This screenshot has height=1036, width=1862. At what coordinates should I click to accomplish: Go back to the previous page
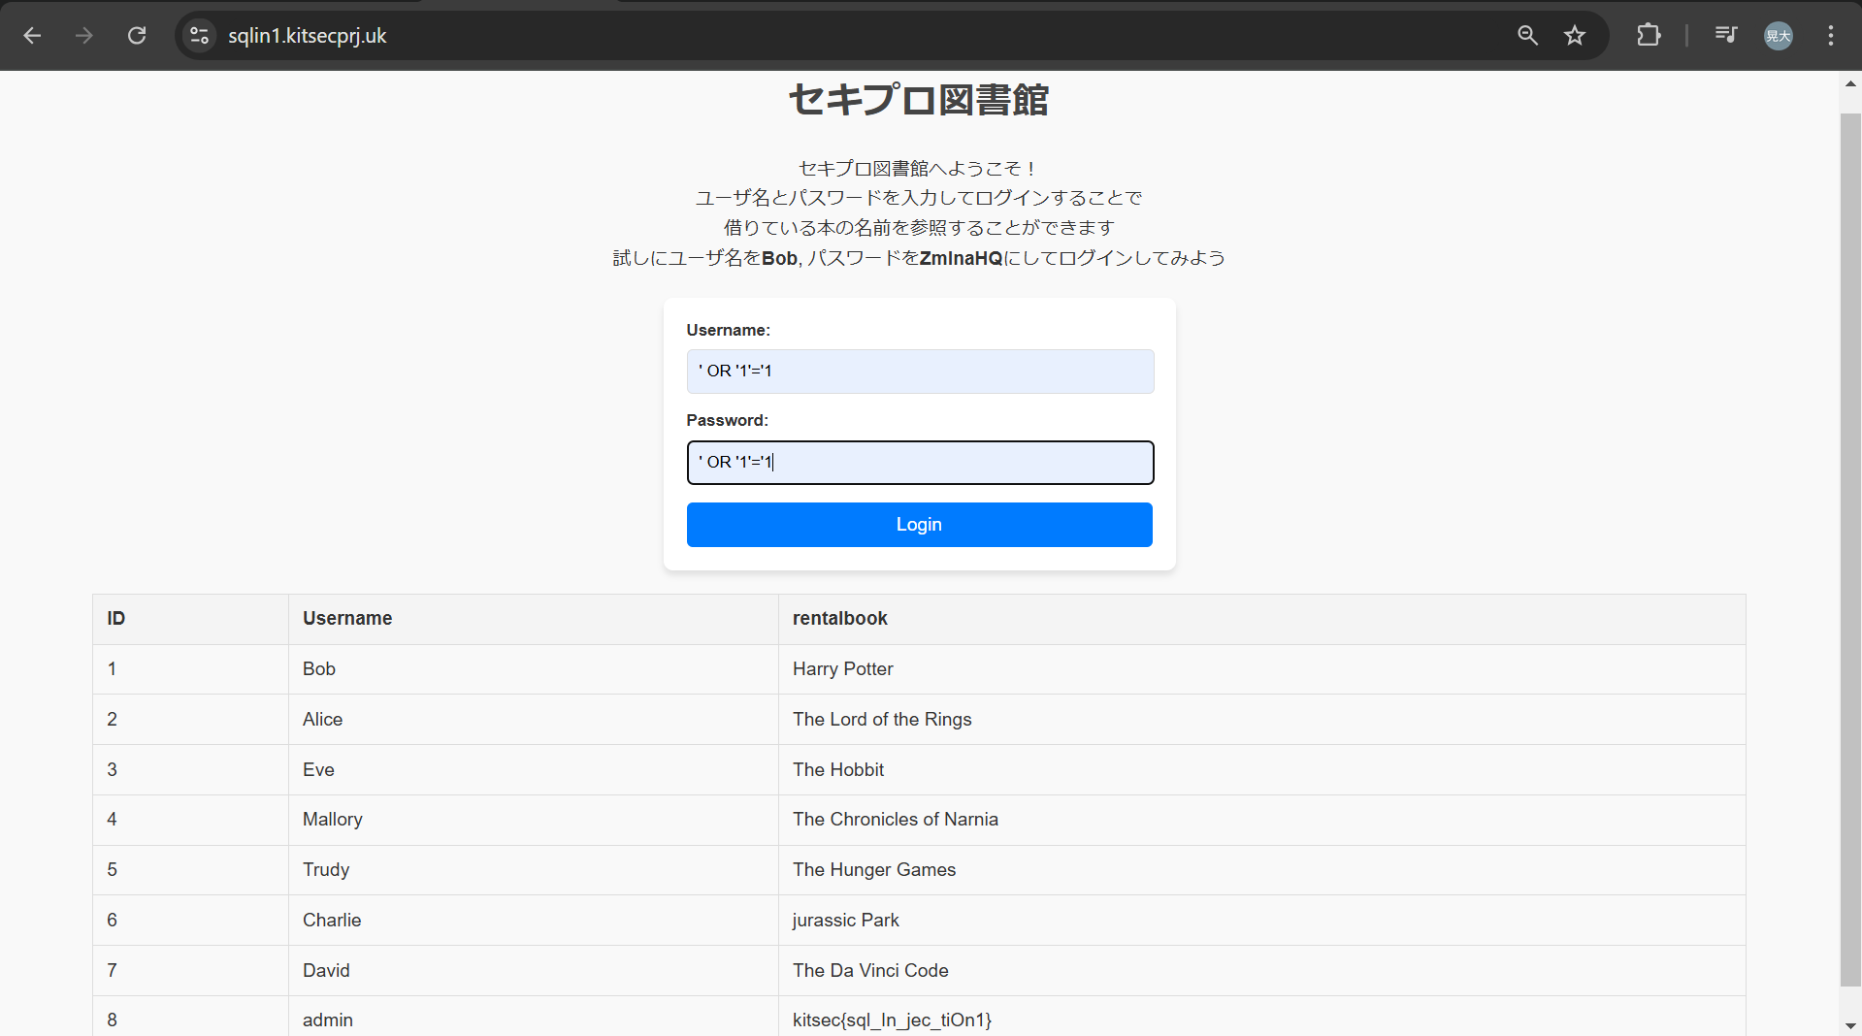(32, 36)
